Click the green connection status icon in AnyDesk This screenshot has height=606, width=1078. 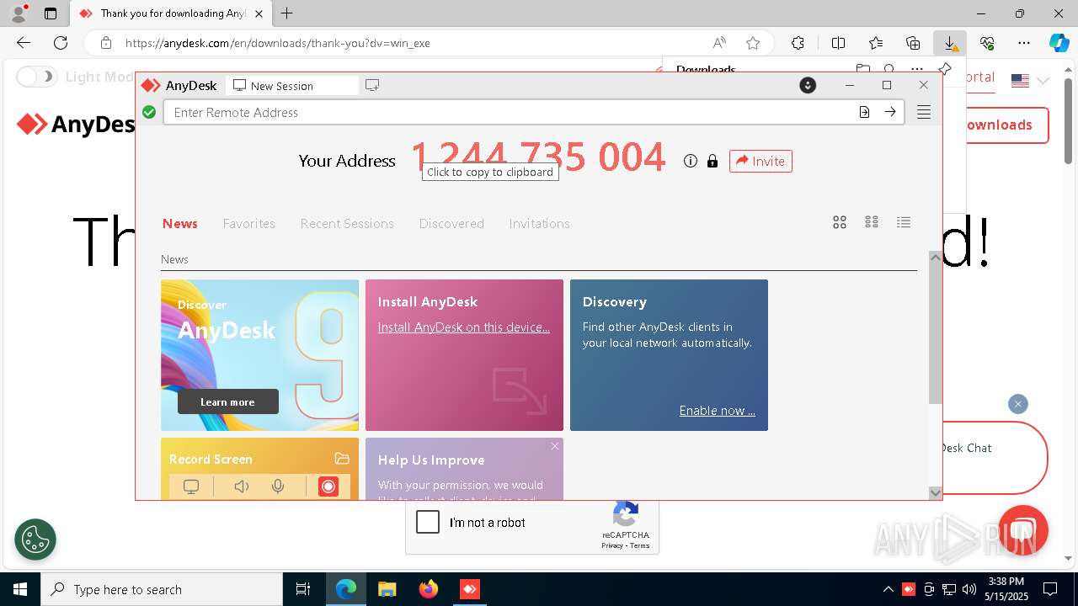tap(149, 112)
